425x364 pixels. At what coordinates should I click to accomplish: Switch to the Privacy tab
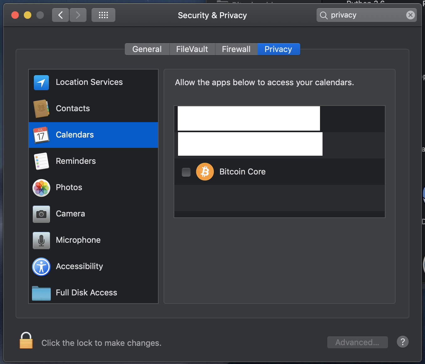tap(278, 49)
